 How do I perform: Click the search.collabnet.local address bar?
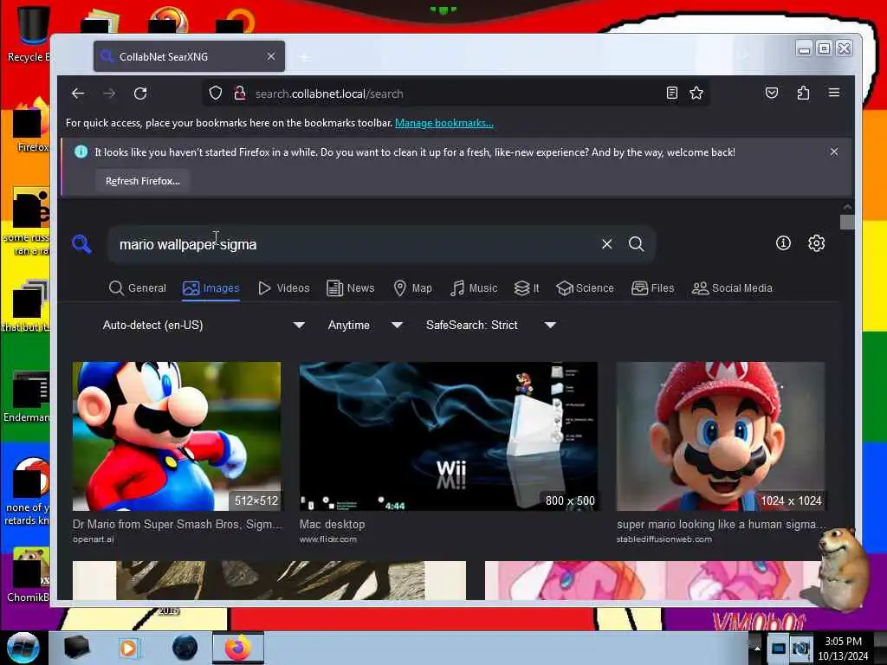pyautogui.click(x=456, y=94)
